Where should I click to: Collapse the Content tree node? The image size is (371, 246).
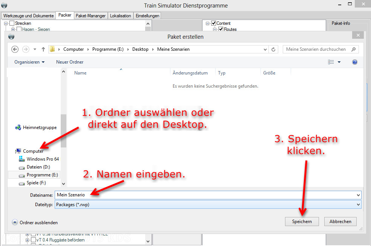point(207,23)
